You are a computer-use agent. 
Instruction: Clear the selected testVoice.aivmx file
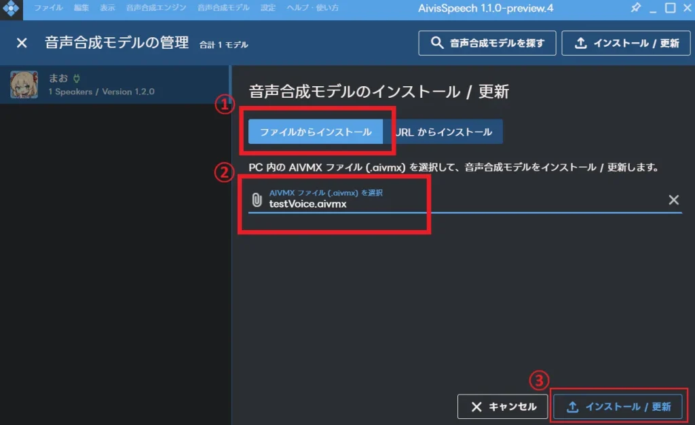tap(673, 200)
